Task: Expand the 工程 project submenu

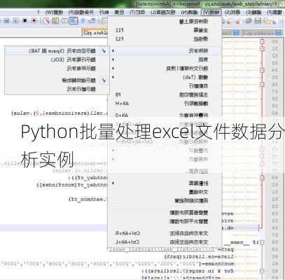Action: 165,183
